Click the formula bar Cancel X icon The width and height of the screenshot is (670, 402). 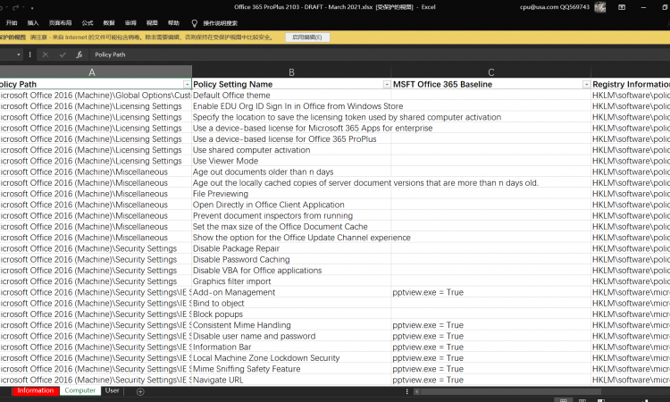point(46,54)
